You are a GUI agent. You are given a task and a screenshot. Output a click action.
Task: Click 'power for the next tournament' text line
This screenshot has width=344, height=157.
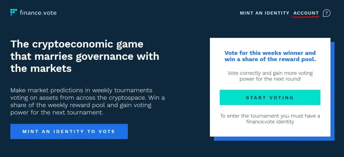56,113
